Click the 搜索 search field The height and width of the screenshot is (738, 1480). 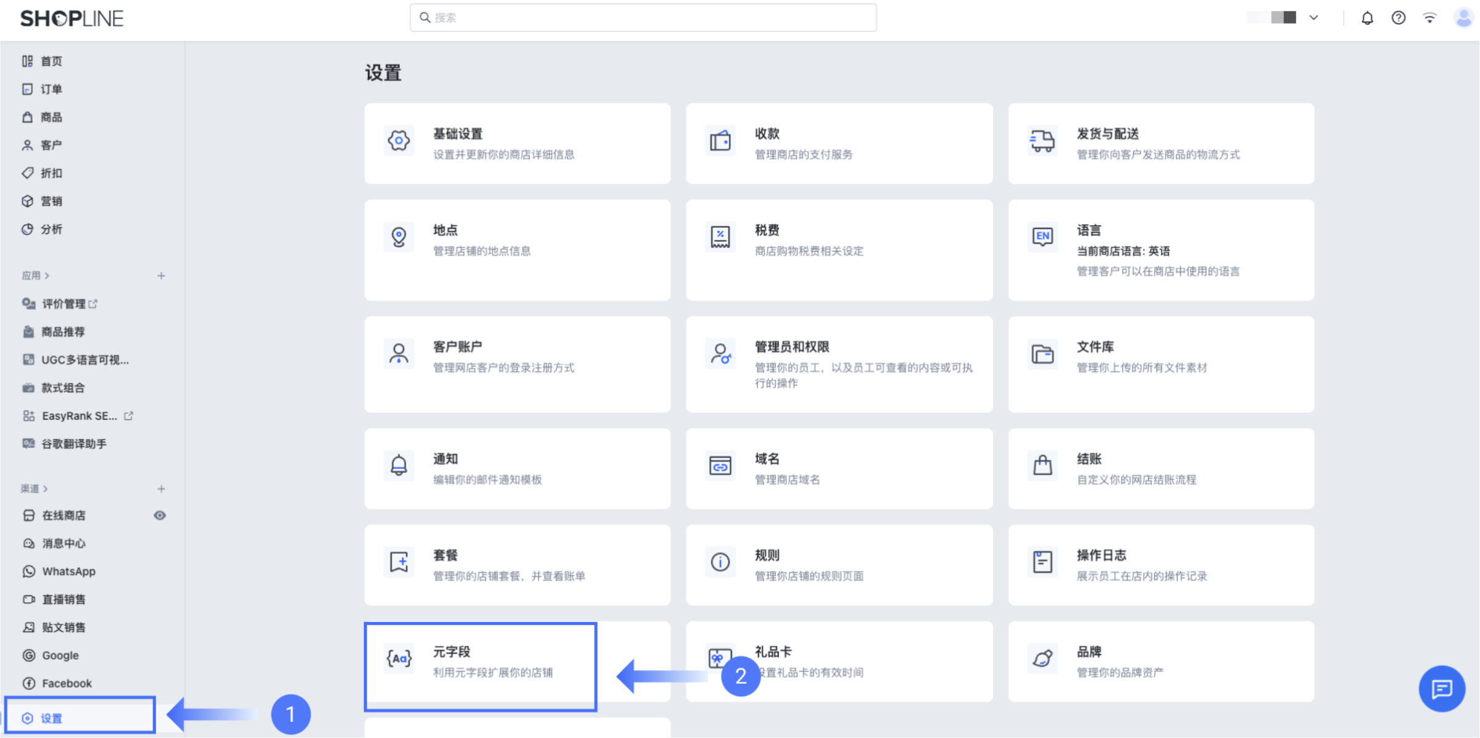pyautogui.click(x=642, y=18)
